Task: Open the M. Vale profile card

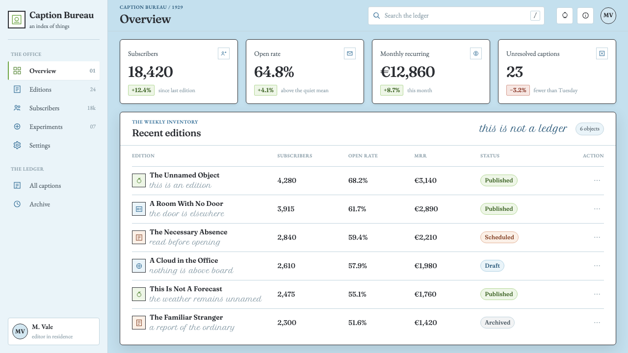Action: (54, 331)
